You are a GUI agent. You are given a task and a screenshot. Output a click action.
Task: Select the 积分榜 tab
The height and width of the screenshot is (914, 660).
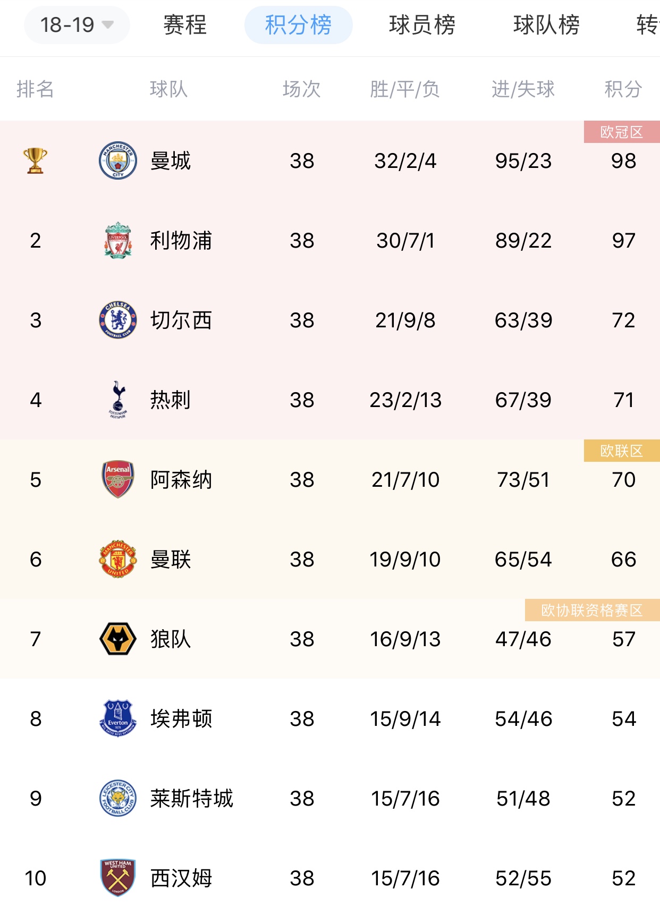(298, 25)
